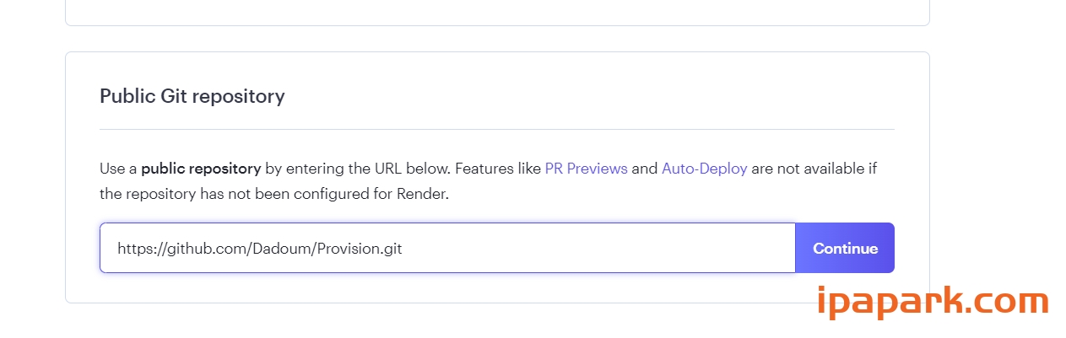Click the "Use a" text starting the description
Screen dimensions: 1066x338
tap(118, 169)
